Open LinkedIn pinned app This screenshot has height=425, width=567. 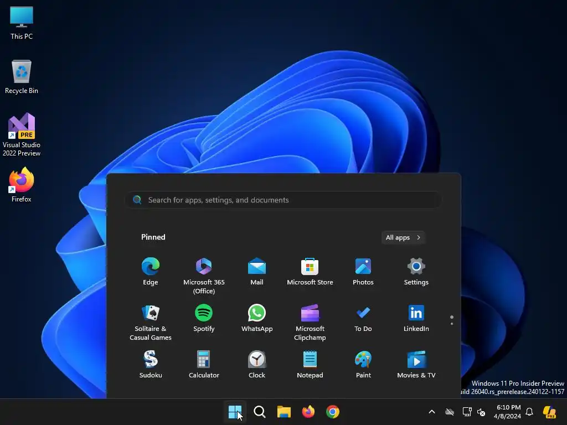(416, 318)
